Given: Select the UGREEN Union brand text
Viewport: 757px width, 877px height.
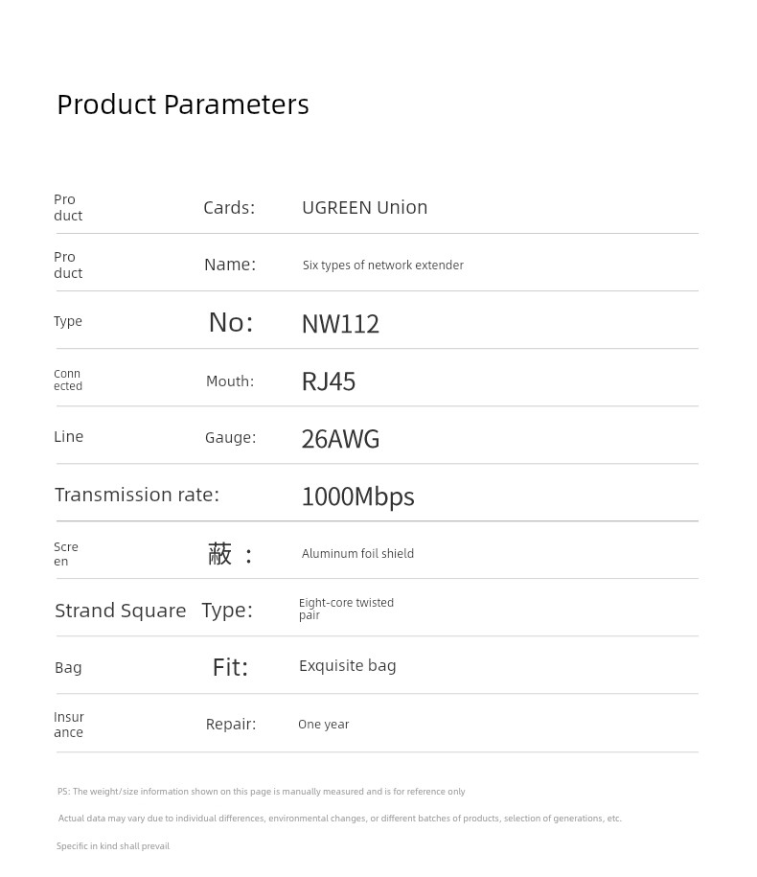Looking at the screenshot, I should click(364, 207).
